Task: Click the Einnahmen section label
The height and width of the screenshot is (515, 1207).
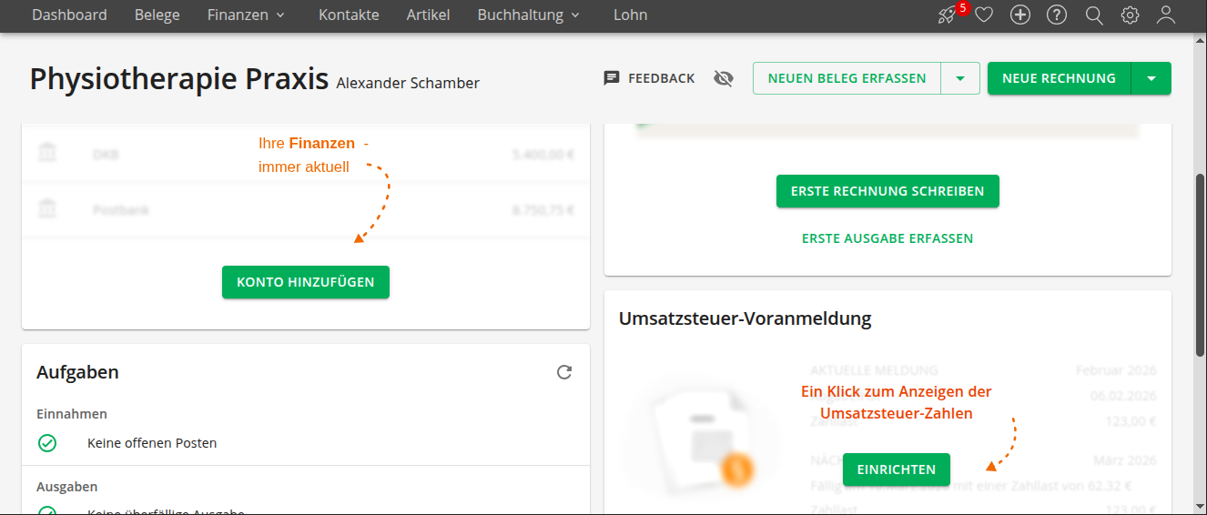Action: click(x=72, y=413)
